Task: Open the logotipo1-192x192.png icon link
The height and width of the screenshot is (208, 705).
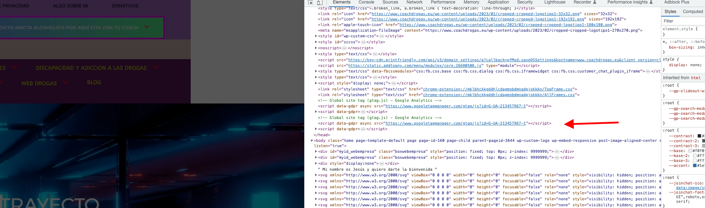Action: click(478, 19)
